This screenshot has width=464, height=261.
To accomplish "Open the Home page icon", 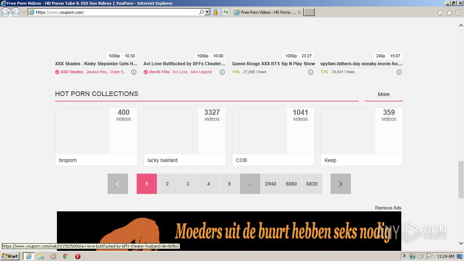I will coord(440,13).
